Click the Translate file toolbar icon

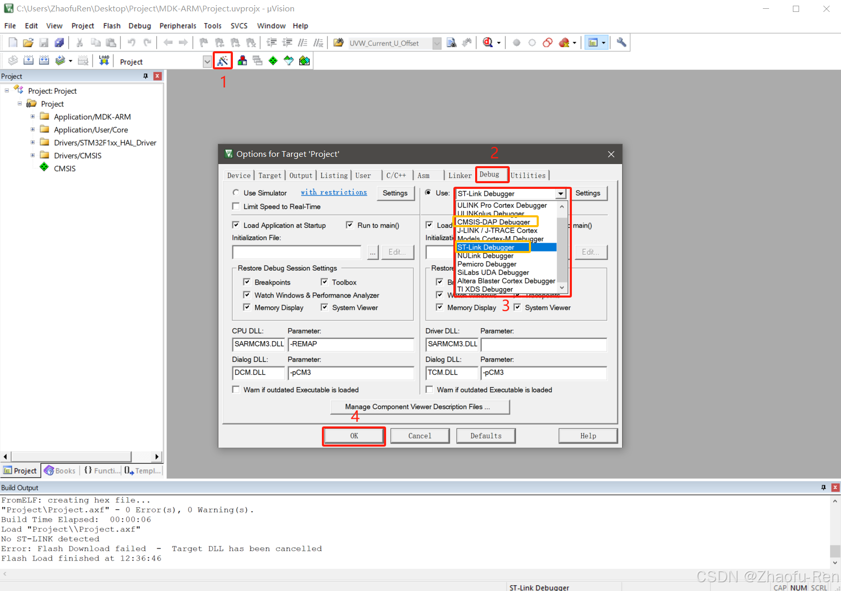pyautogui.click(x=13, y=61)
